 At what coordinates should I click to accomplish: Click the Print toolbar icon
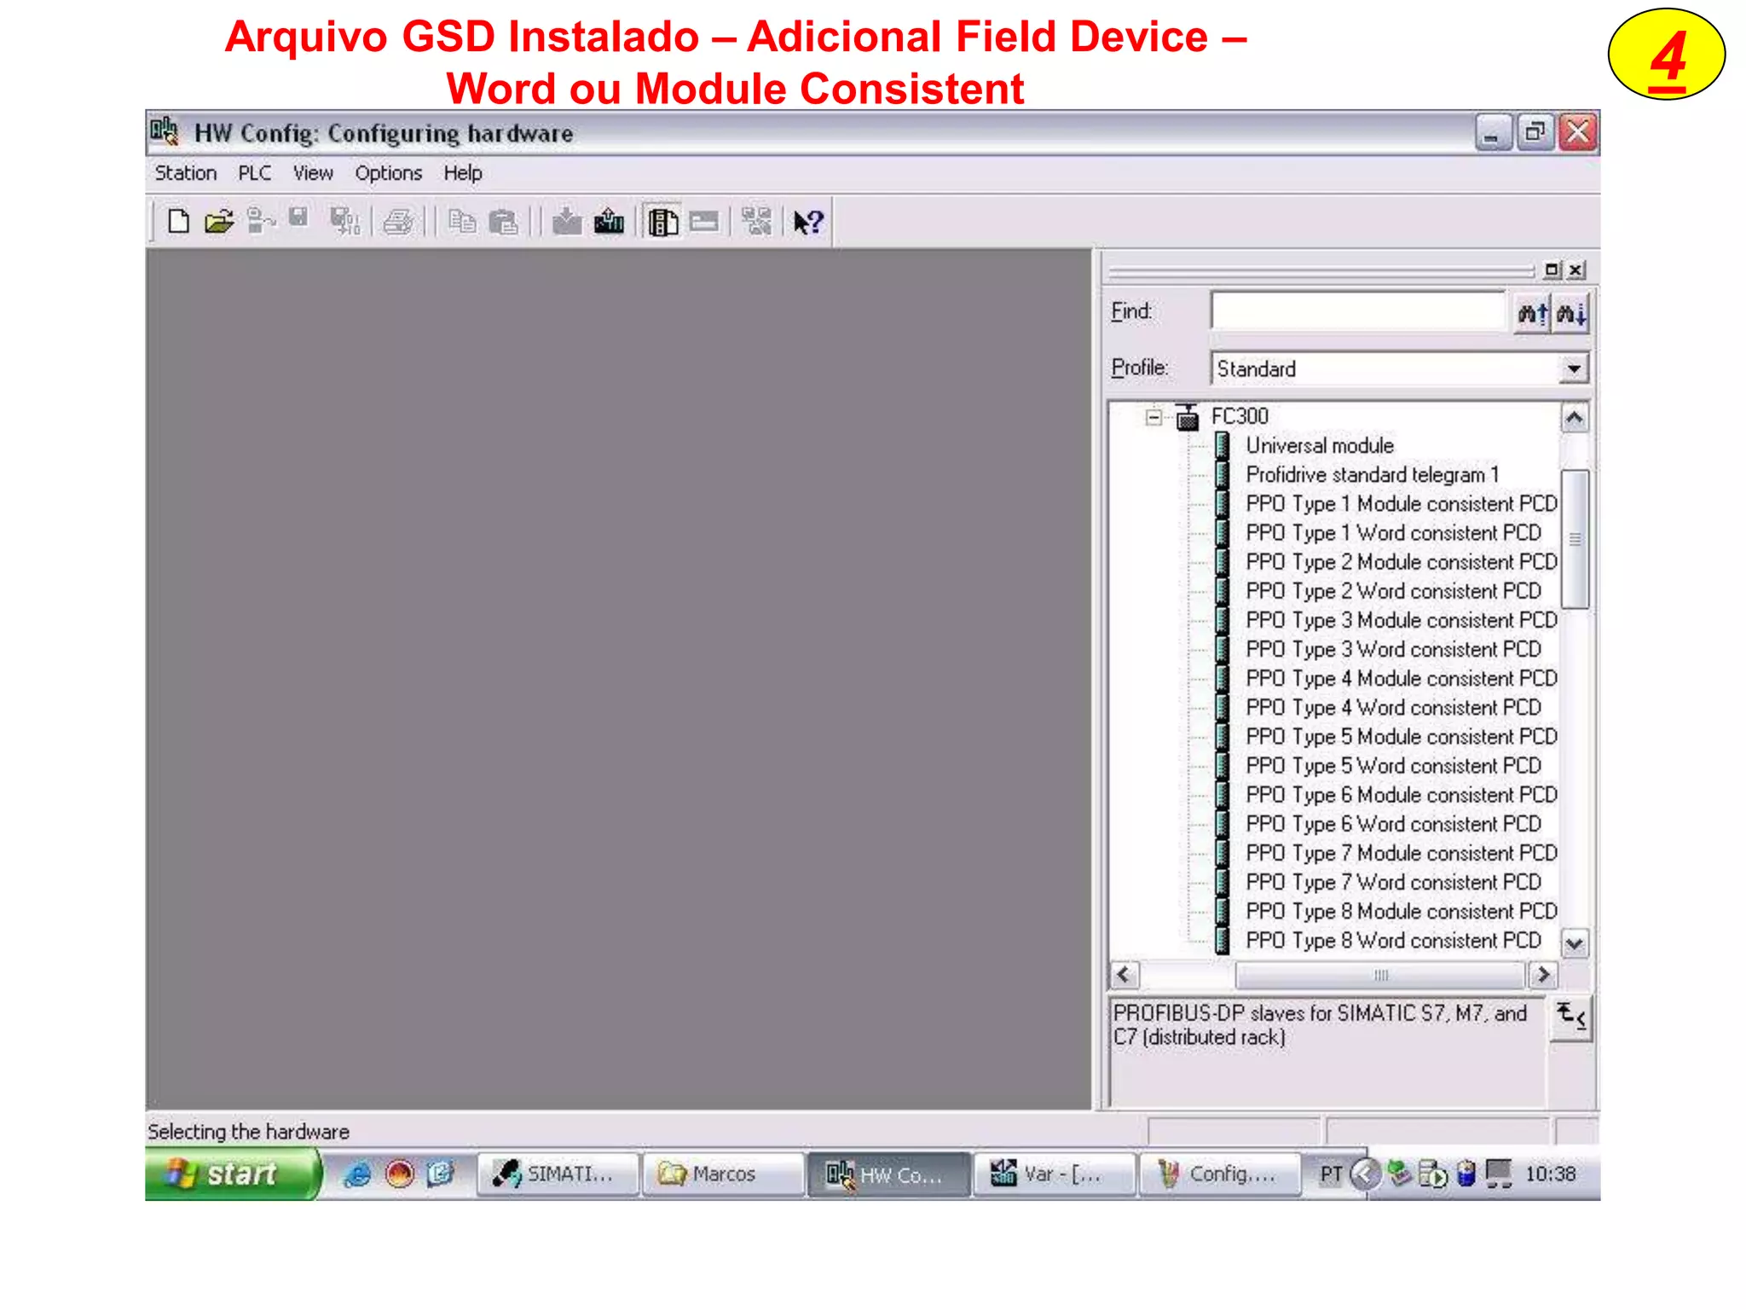397,222
